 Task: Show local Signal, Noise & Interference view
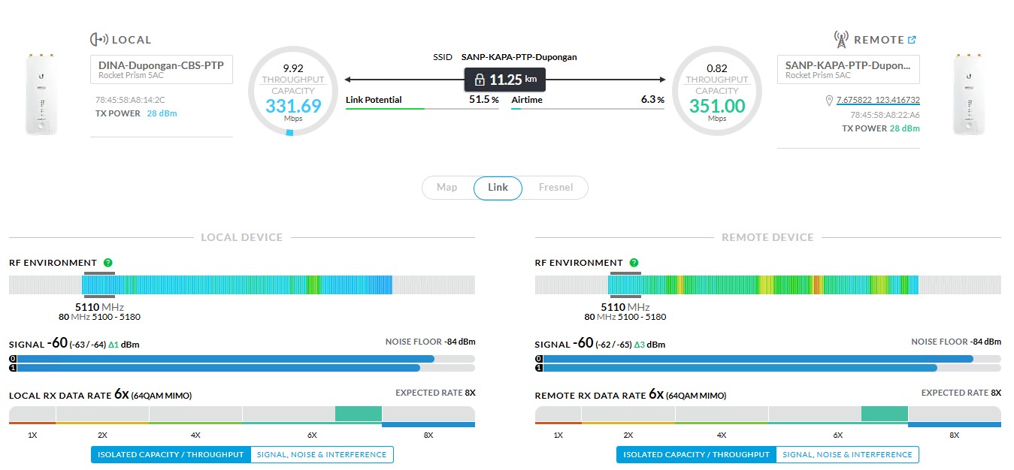point(322,454)
